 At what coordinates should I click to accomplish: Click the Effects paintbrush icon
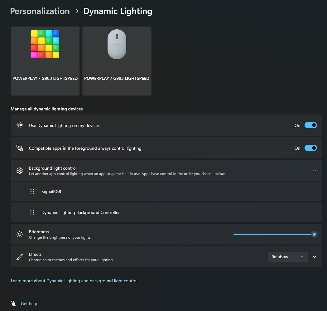tap(20, 257)
